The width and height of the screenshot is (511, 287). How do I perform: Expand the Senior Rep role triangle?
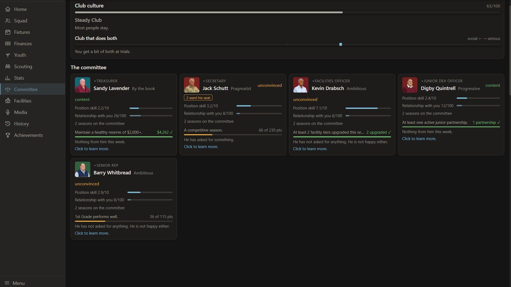click(95, 165)
